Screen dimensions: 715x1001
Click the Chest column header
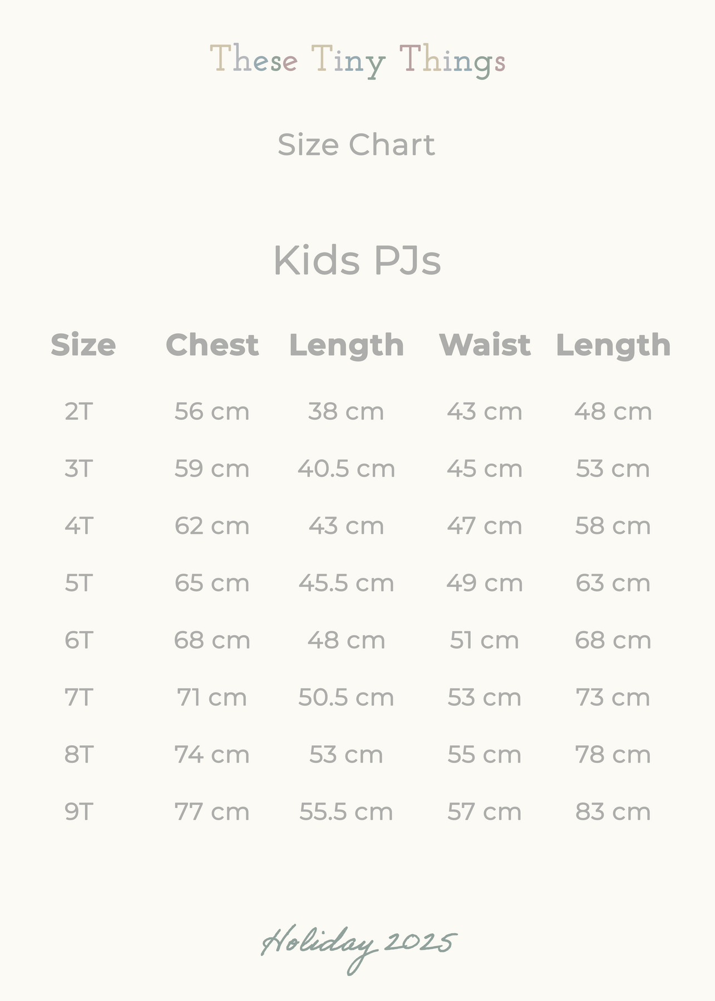(212, 345)
